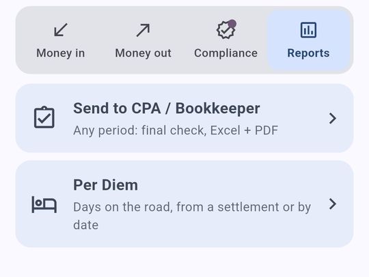Select the Reports tab

[308, 40]
